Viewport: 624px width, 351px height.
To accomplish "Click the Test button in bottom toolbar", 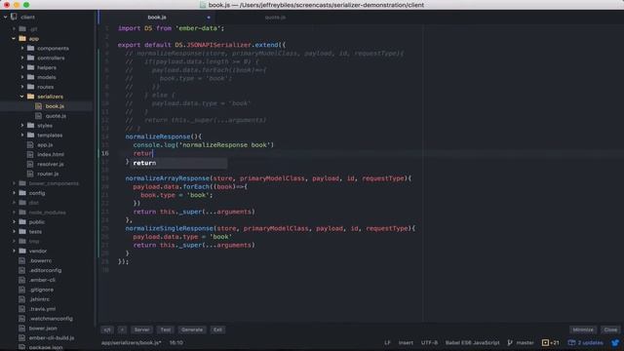I will coord(165,330).
